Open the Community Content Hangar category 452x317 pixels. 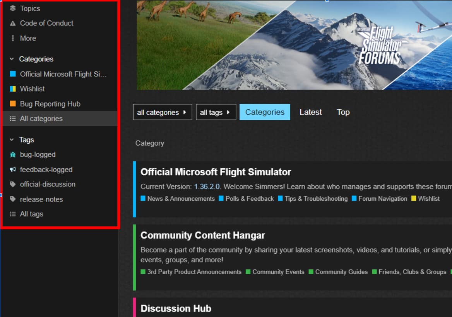pyautogui.click(x=202, y=235)
